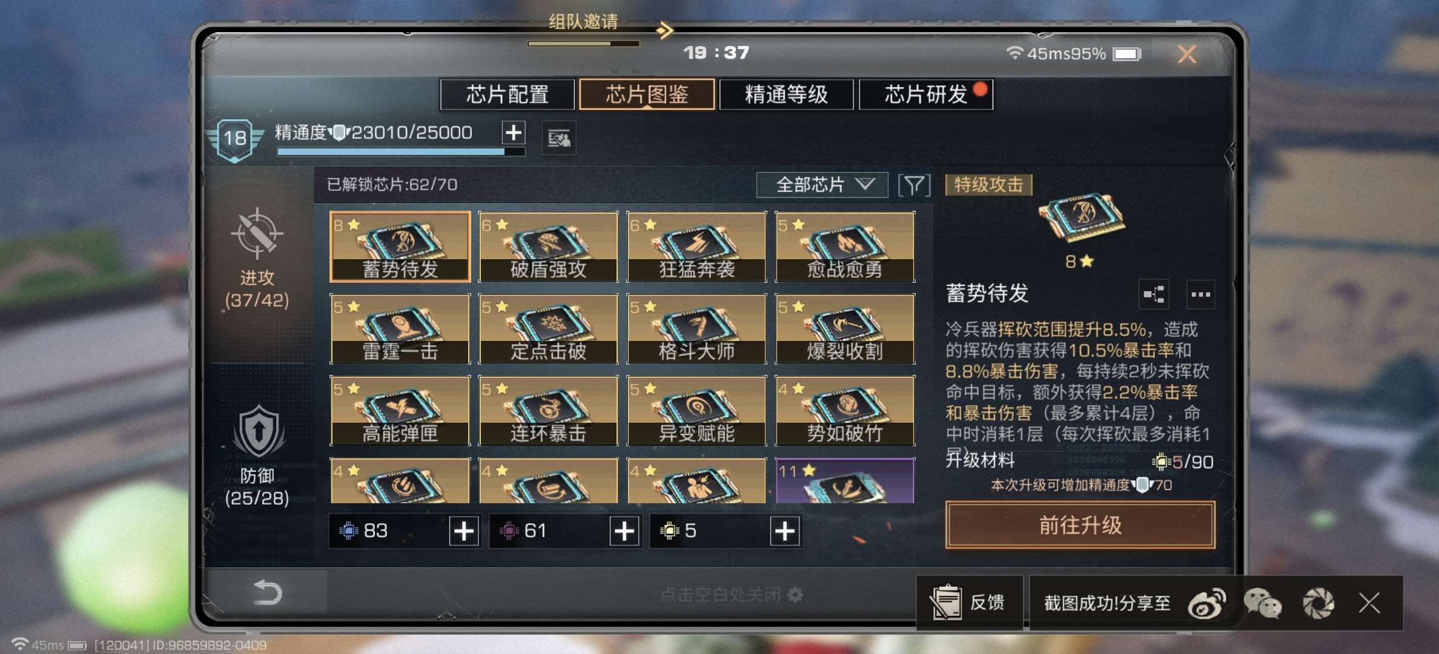Image resolution: width=1439 pixels, height=654 pixels.
Task: Share screenshot to Weibo
Action: point(1206,603)
